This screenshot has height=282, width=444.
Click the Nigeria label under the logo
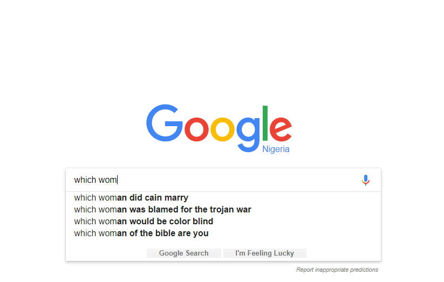click(276, 149)
